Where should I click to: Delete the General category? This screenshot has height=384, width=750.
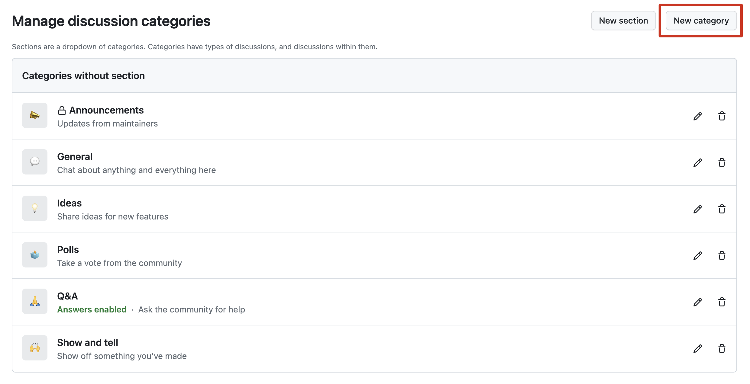pyautogui.click(x=722, y=162)
